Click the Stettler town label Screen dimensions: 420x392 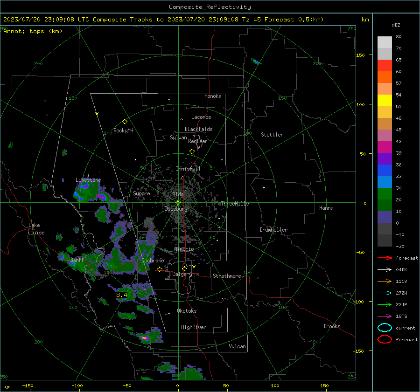272,135
